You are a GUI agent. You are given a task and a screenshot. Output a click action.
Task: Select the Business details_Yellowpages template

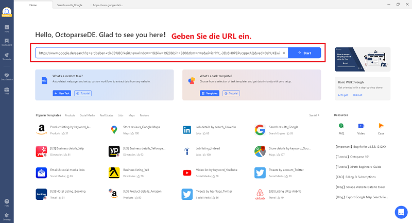pyautogui.click(x=138, y=151)
